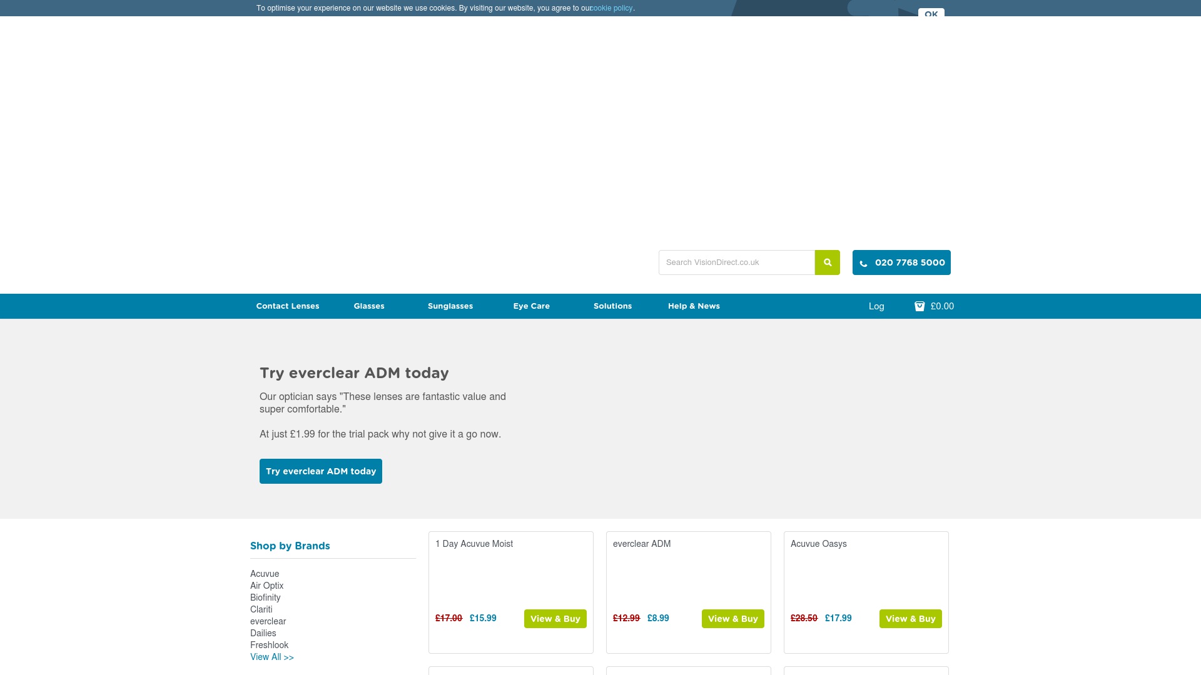View & Buy the Acuvue Oasys product
Image resolution: width=1201 pixels, height=675 pixels.
[910, 619]
